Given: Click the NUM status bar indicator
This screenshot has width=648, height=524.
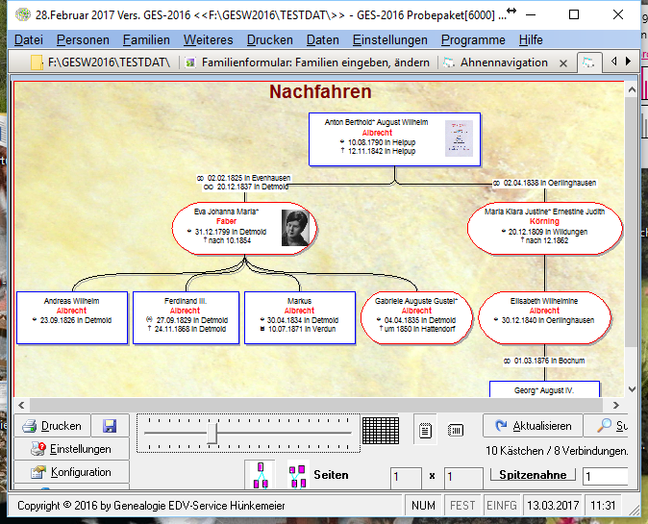Looking at the screenshot, I should (x=423, y=506).
